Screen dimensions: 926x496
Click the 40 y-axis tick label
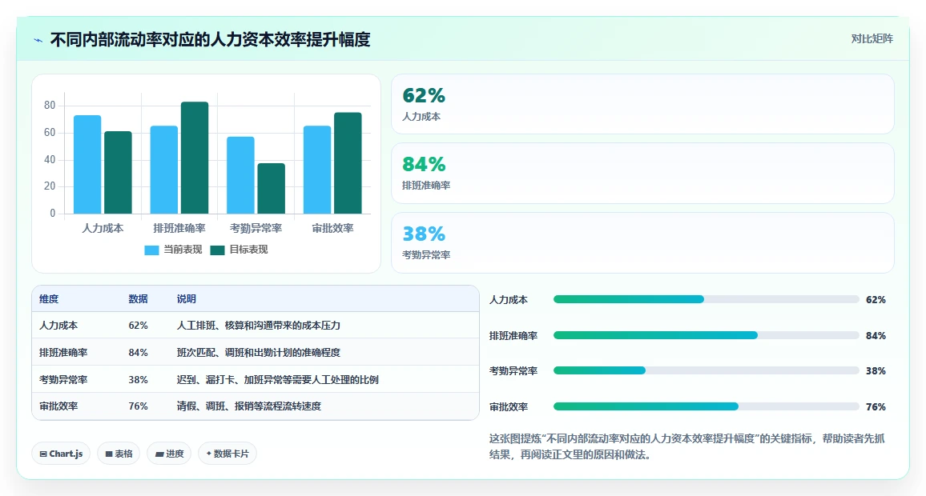[50, 159]
